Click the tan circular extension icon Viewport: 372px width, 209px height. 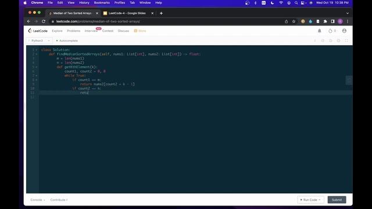[x=303, y=21]
